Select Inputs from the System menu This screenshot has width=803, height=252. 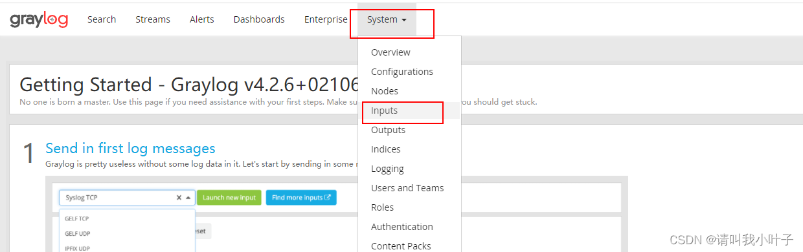tap(384, 110)
